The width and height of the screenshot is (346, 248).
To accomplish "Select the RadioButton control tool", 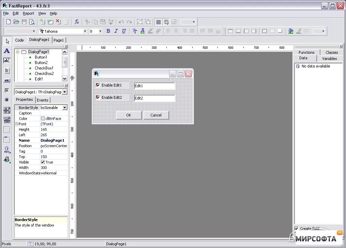I will click(7, 100).
